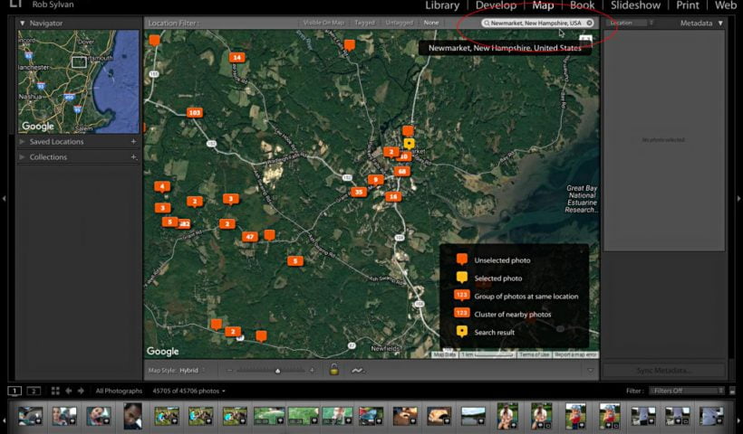Screen dimensions: 743x434
Task: Click the search magnifier icon
Action: coord(487,23)
